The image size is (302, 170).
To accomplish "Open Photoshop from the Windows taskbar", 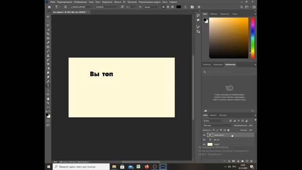I will point(163,167).
